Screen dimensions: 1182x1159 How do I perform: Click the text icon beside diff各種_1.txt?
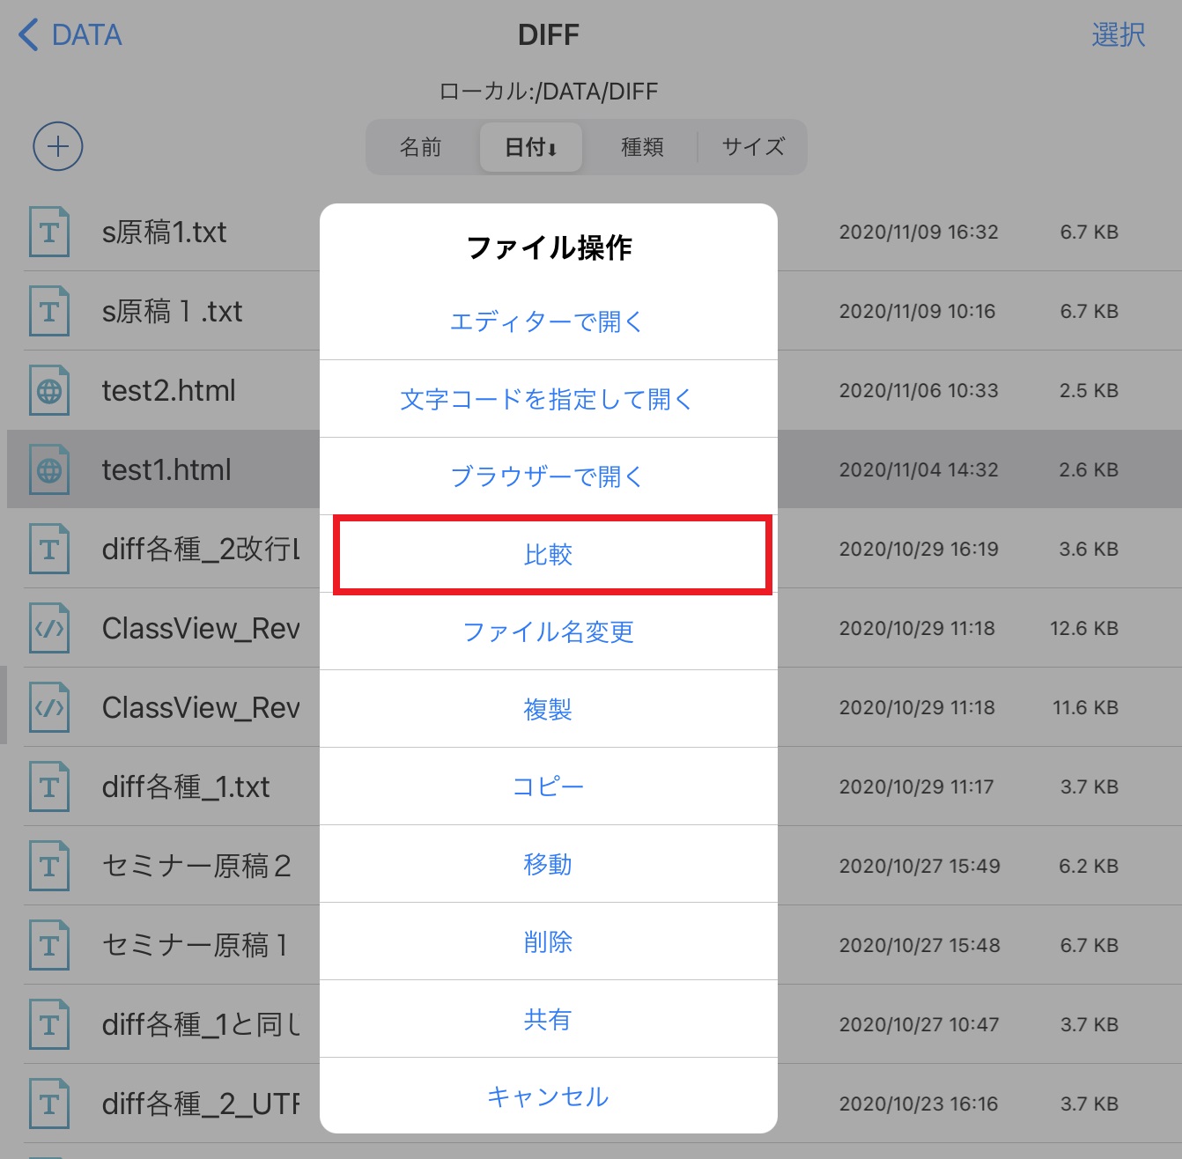[49, 786]
